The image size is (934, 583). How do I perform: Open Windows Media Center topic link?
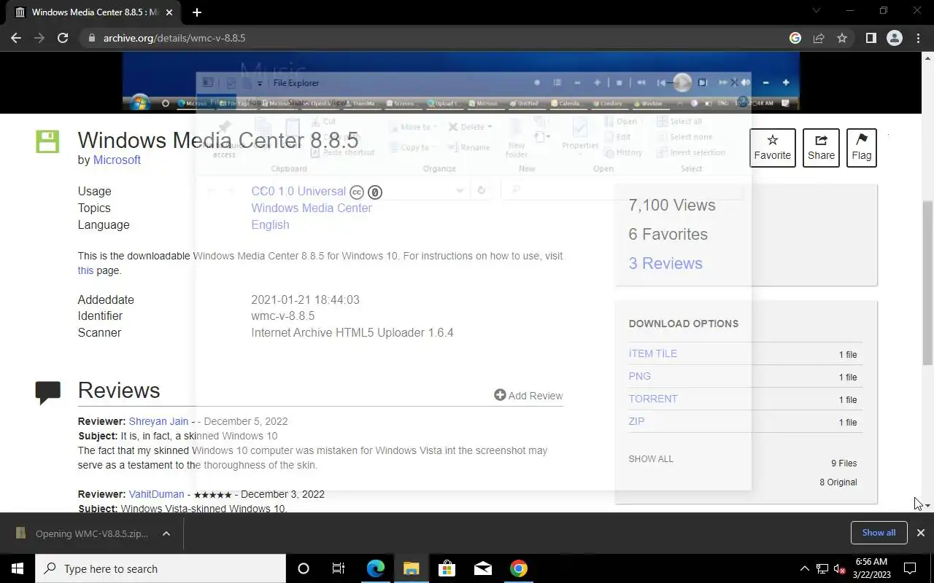point(312,208)
